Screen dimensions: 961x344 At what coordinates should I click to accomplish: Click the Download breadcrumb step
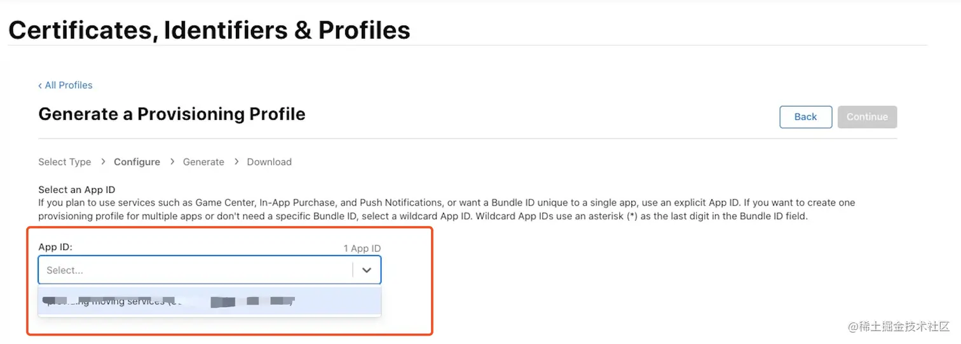pos(269,162)
